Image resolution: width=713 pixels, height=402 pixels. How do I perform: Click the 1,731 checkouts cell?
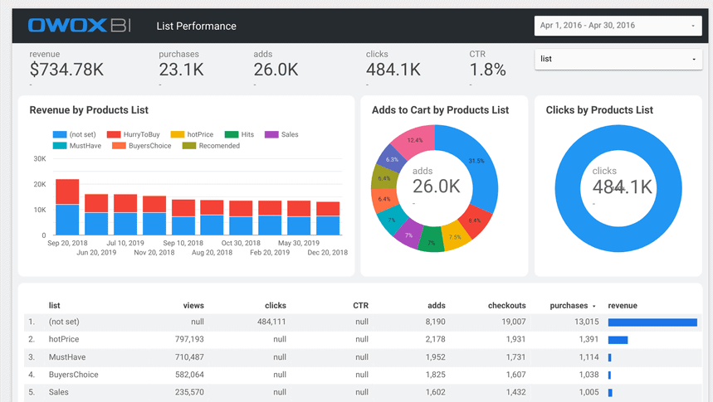[516, 357]
